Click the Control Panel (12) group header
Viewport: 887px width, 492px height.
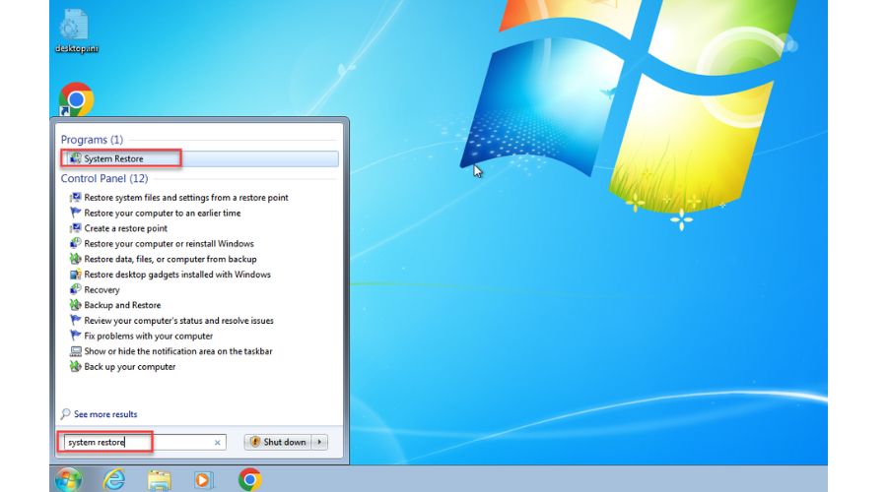(104, 178)
